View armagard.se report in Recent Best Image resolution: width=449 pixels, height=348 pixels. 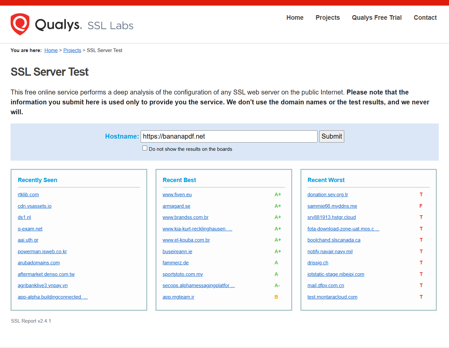point(176,206)
